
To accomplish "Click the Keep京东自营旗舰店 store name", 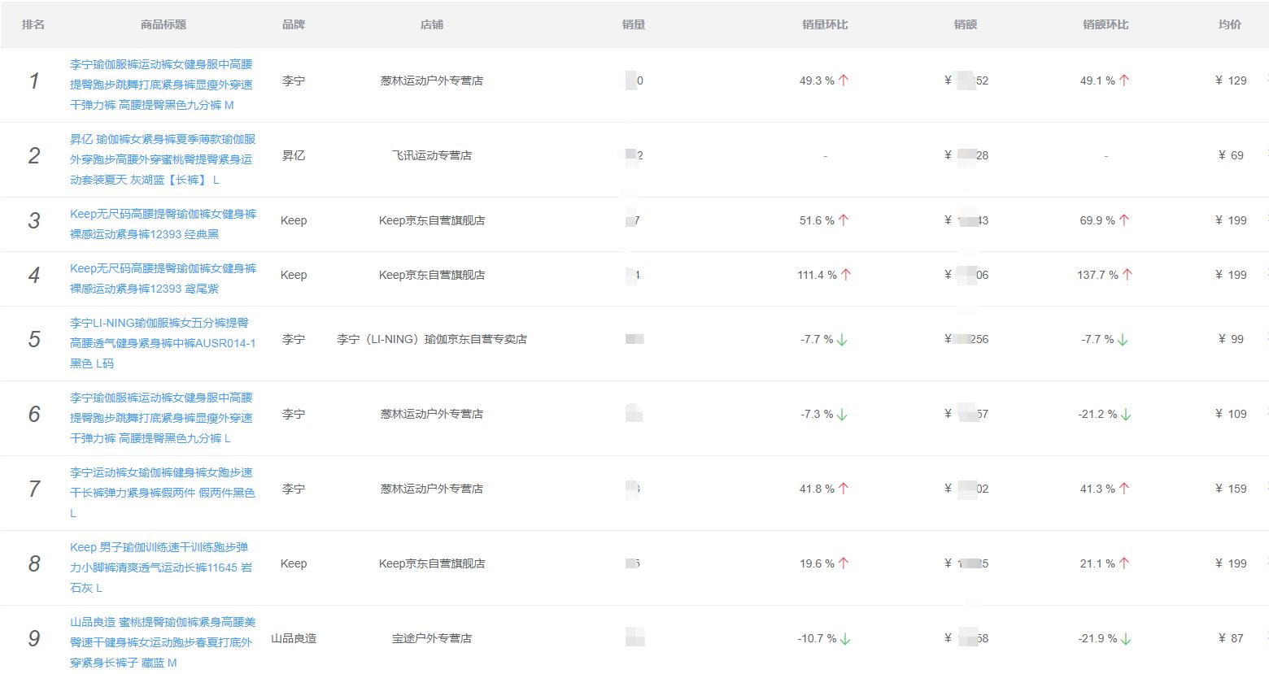I will coord(431,220).
